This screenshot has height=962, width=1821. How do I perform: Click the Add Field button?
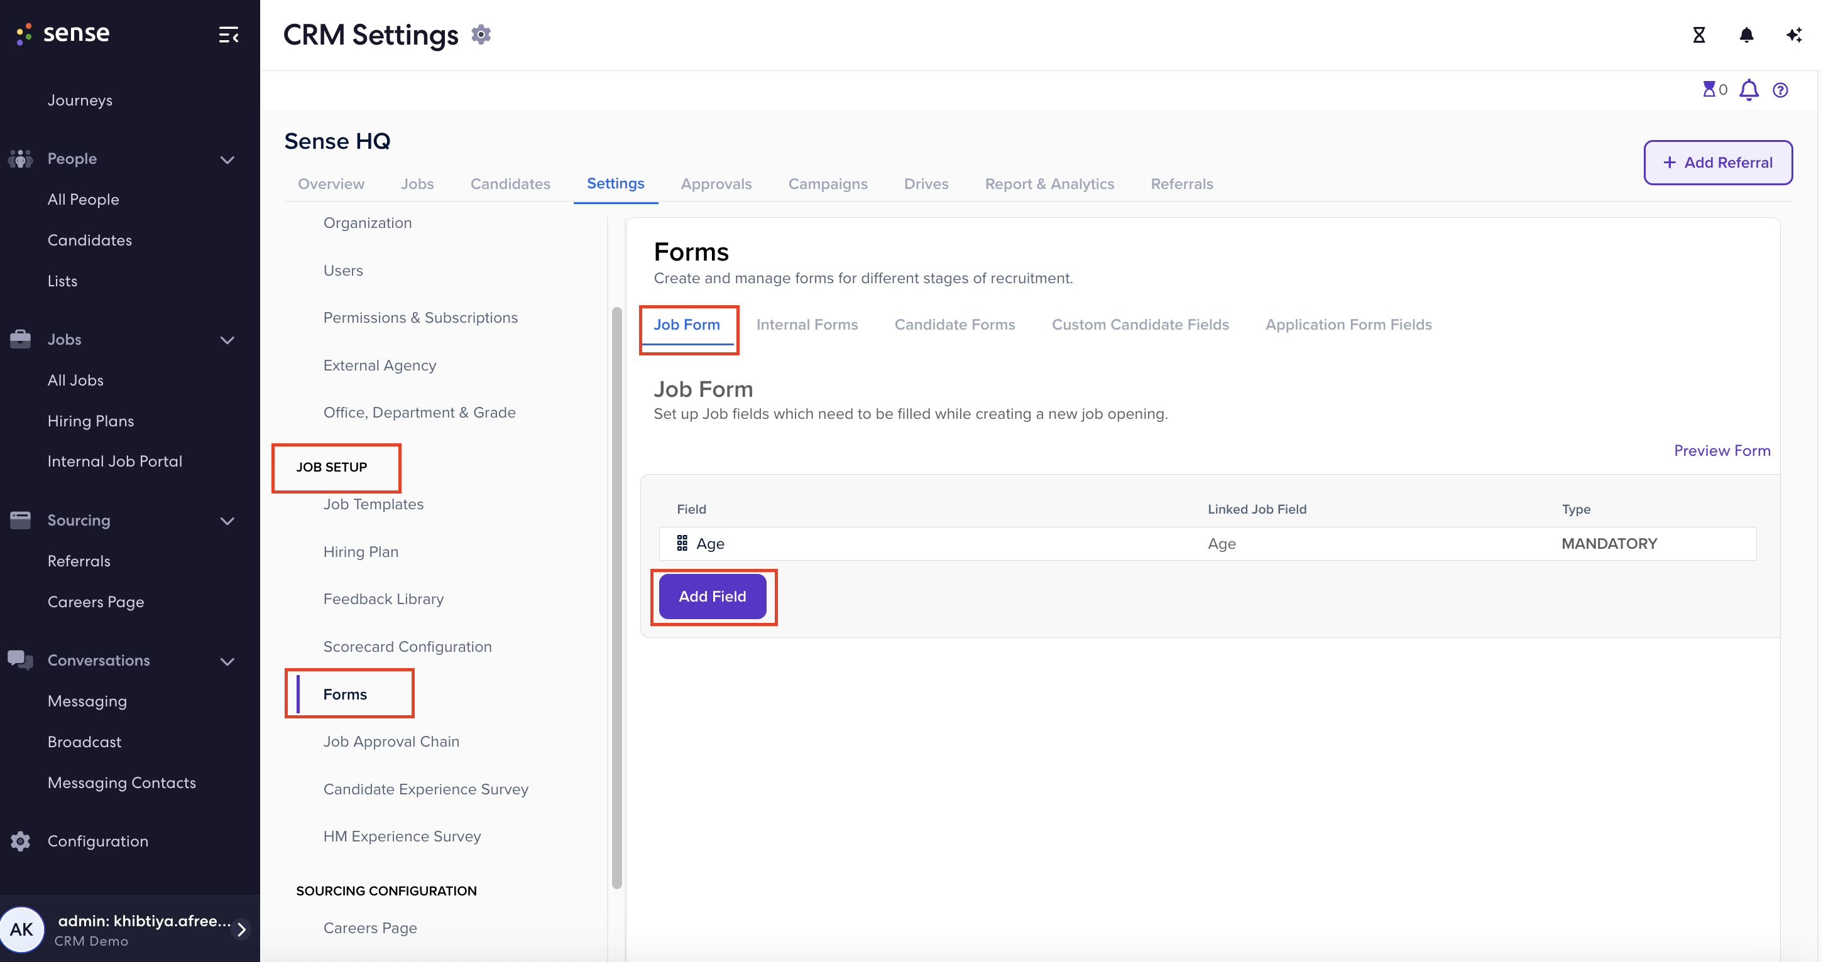713,596
